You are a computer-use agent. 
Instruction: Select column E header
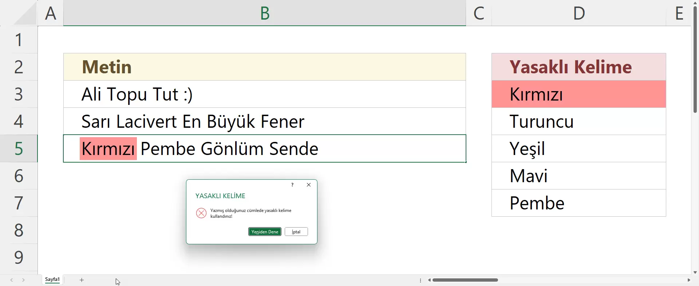679,13
